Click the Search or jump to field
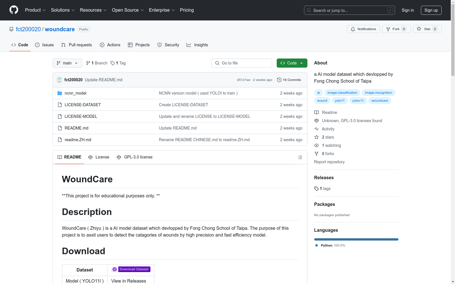The height and width of the screenshot is (284, 455). (x=349, y=10)
